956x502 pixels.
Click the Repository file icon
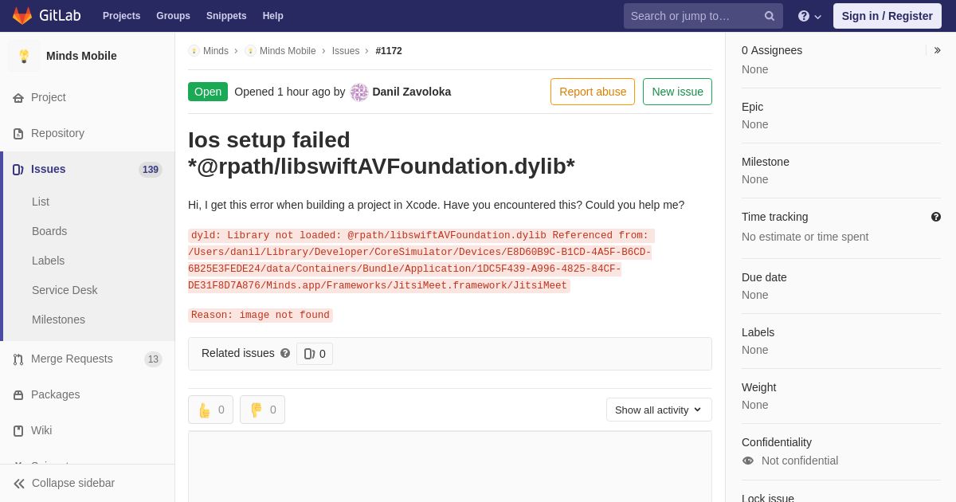[x=18, y=134]
